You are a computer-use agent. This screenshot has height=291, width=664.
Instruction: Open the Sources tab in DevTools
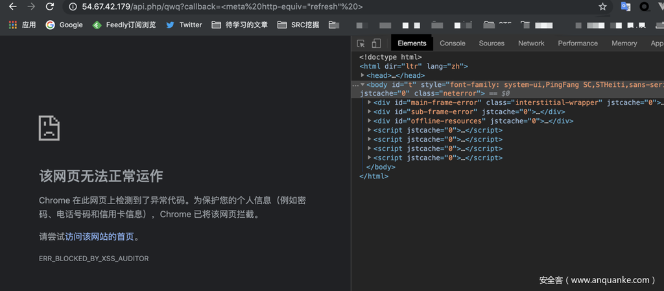click(492, 43)
